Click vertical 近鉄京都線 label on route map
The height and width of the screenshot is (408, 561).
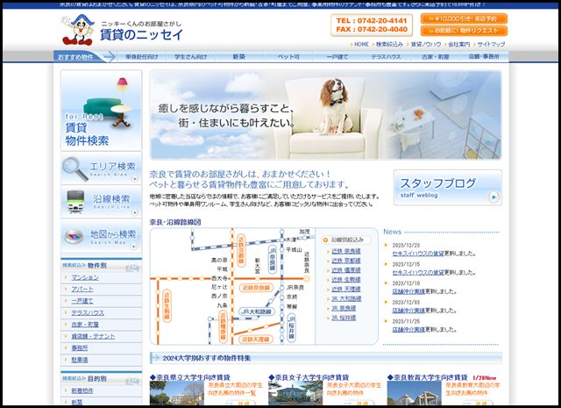click(241, 250)
